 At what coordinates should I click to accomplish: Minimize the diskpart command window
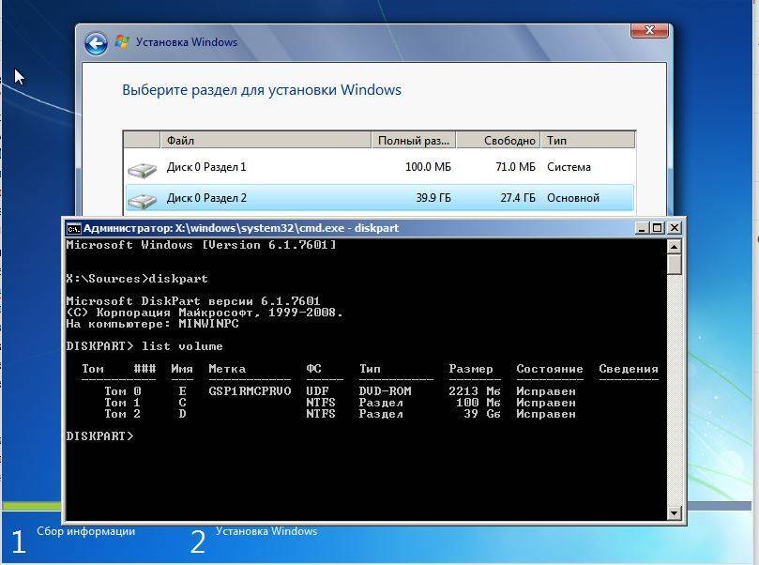(642, 228)
